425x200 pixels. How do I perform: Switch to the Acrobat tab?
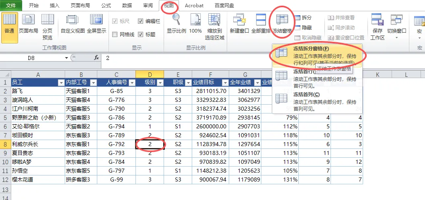pos(194,5)
